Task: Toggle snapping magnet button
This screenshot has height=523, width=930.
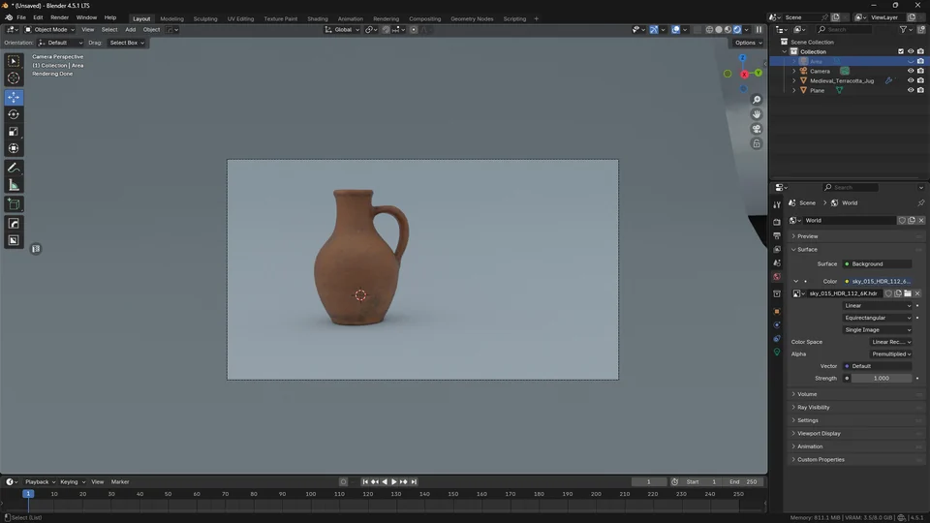Action: pos(387,30)
